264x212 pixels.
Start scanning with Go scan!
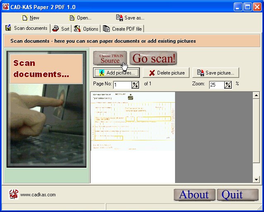pyautogui.click(x=153, y=58)
